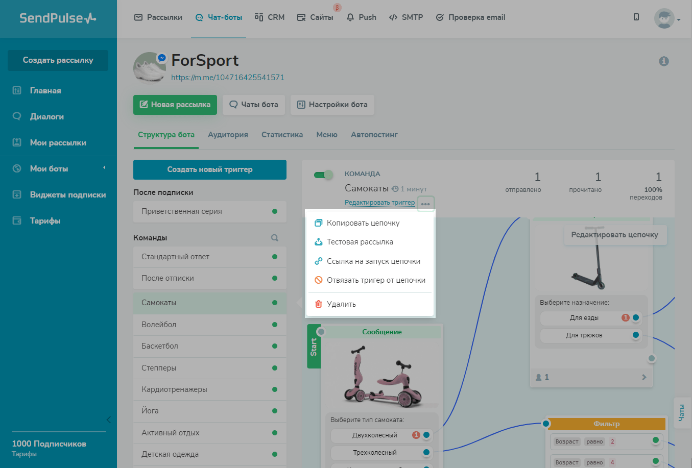Open the three-dots trigger options button
Image resolution: width=692 pixels, height=468 pixels.
coord(425,204)
